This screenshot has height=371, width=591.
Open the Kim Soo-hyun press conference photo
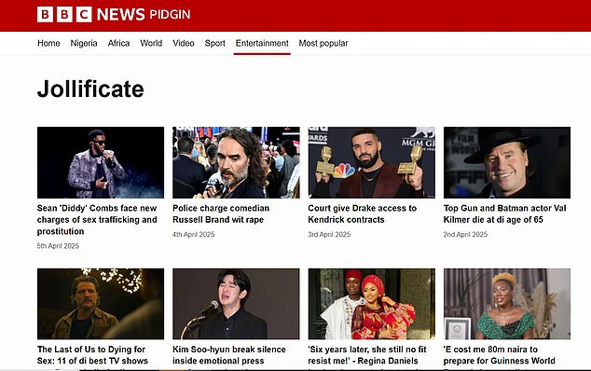click(x=236, y=304)
